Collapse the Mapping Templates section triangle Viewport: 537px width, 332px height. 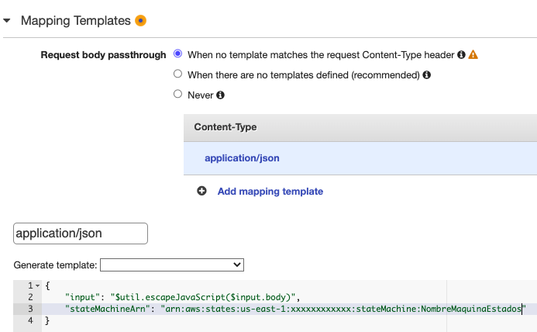(8, 20)
